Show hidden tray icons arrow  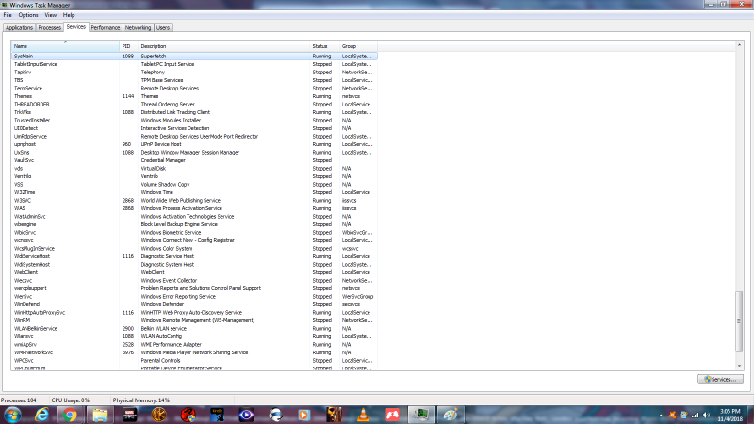pyautogui.click(x=661, y=415)
